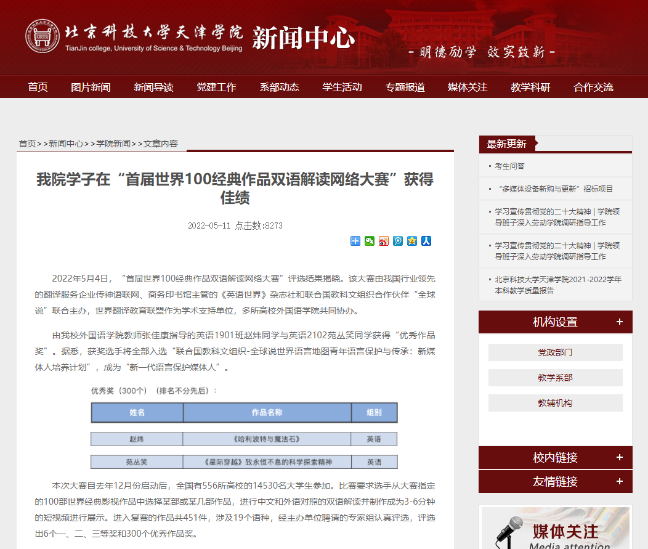Open the 图片新闻 menu item
648x549 pixels.
tap(91, 87)
